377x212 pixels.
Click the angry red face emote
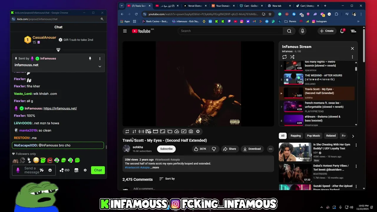pos(50,160)
